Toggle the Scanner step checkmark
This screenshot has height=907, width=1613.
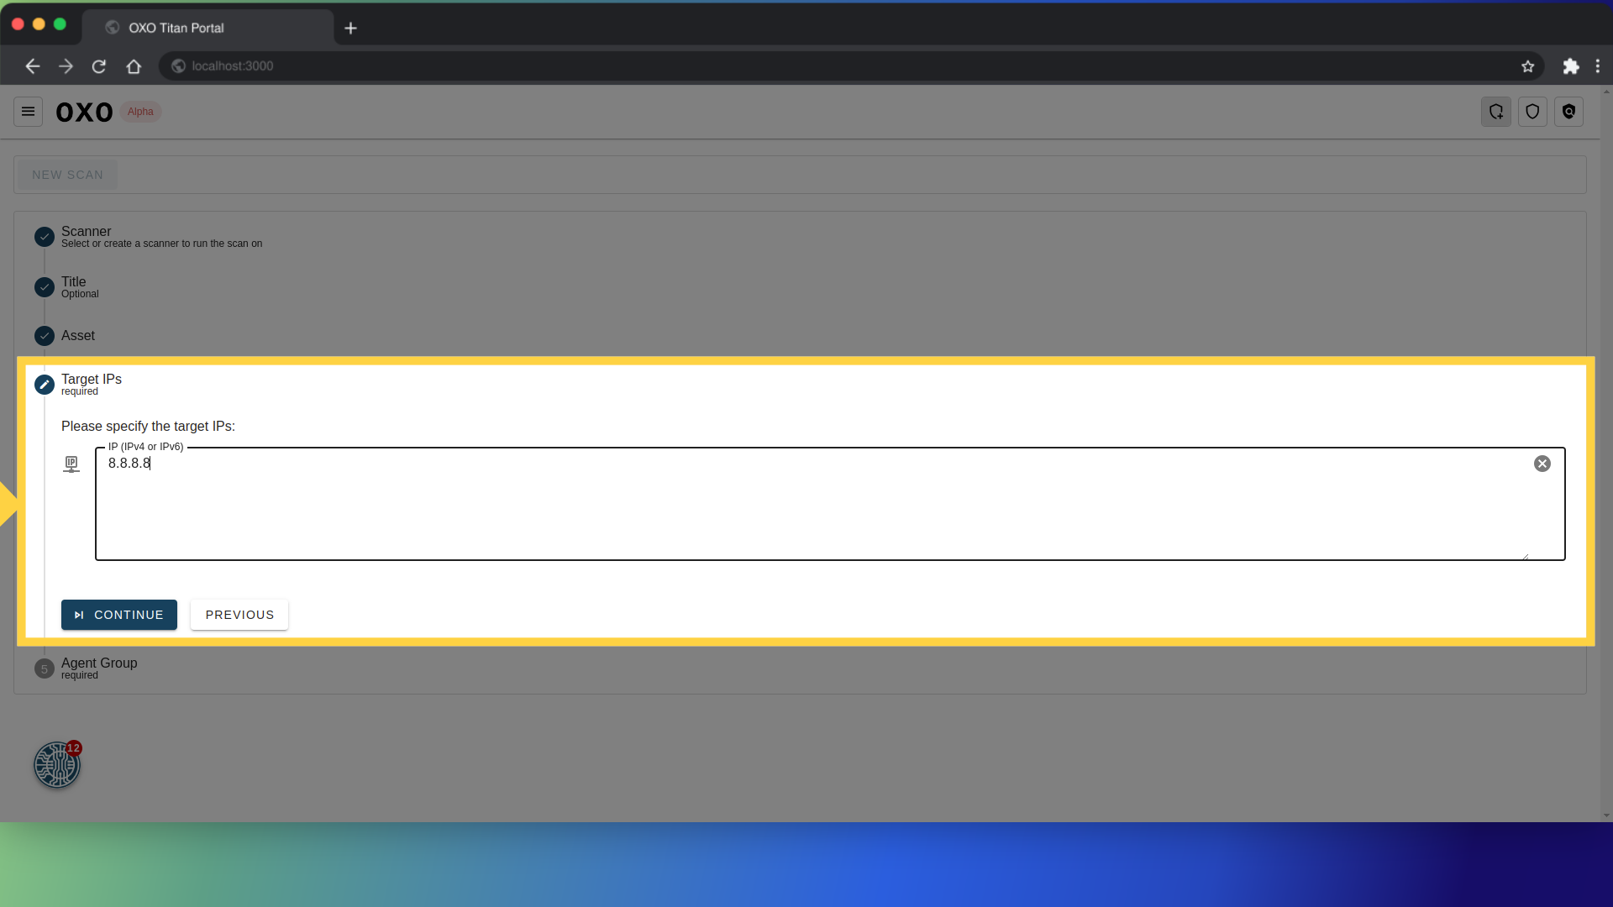(x=45, y=236)
